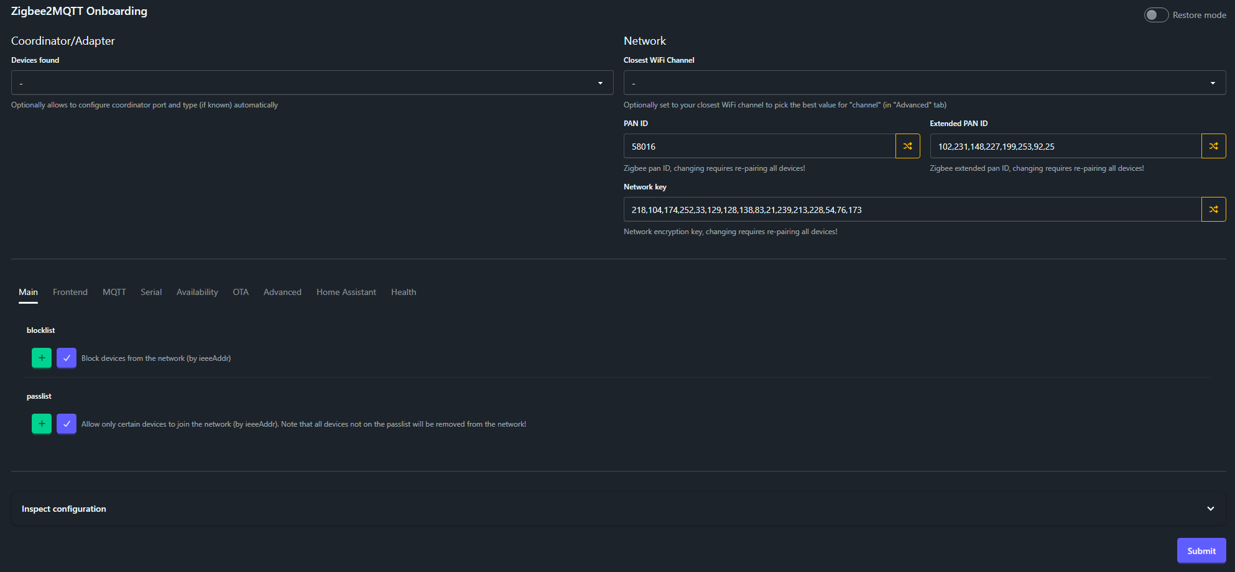Randomize the Extended PAN ID value
The image size is (1235, 572).
pyautogui.click(x=1213, y=146)
